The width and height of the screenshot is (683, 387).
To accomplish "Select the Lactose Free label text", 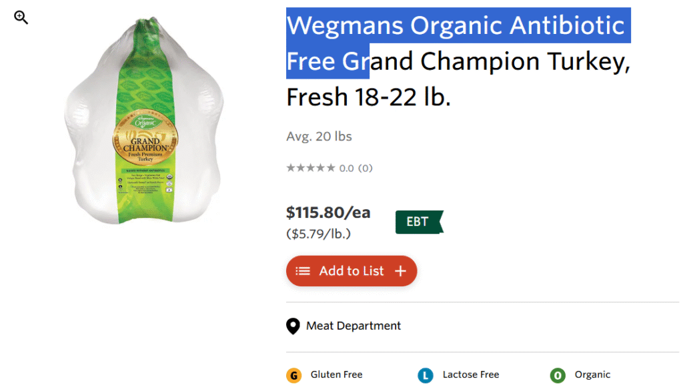I will click(471, 375).
